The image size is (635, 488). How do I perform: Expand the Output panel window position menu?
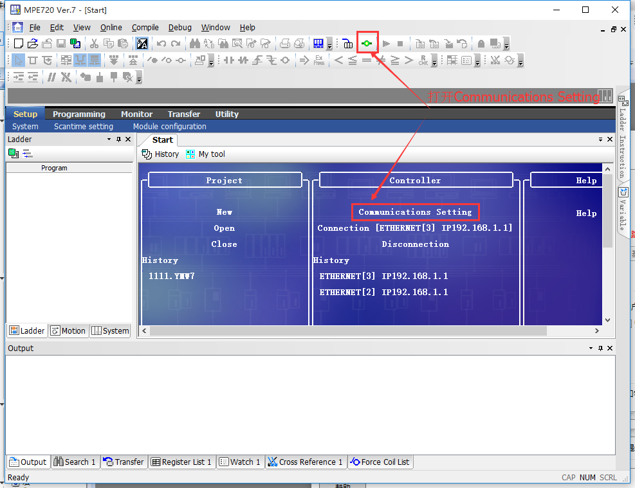591,348
